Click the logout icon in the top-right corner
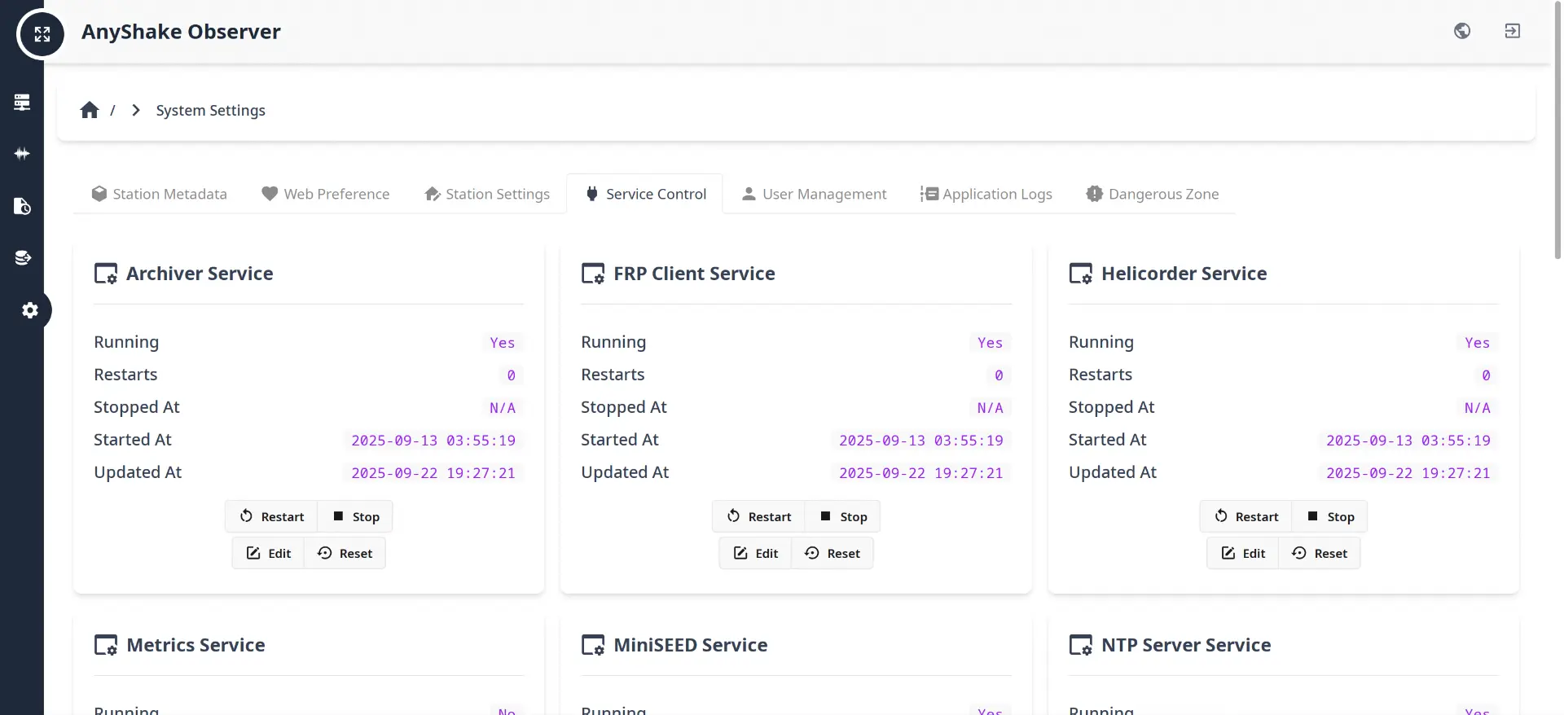 pos(1513,31)
